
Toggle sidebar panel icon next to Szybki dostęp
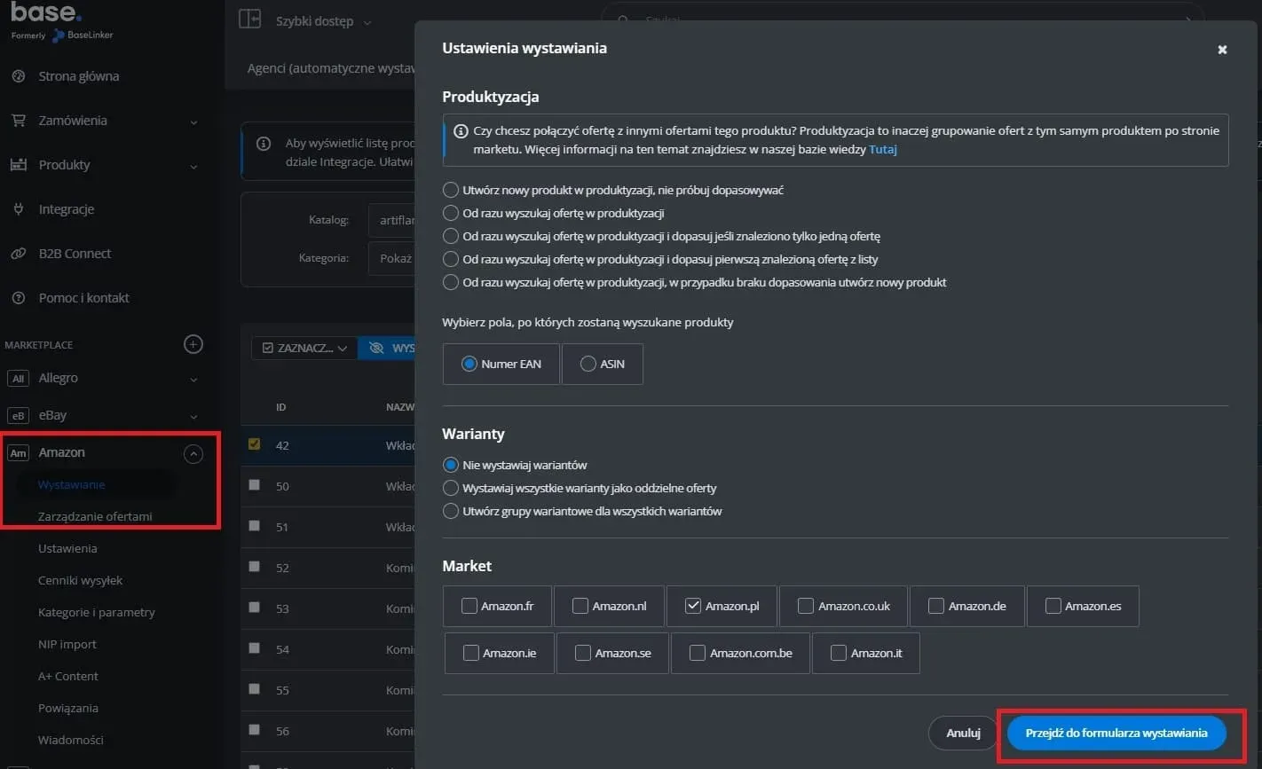point(249,20)
